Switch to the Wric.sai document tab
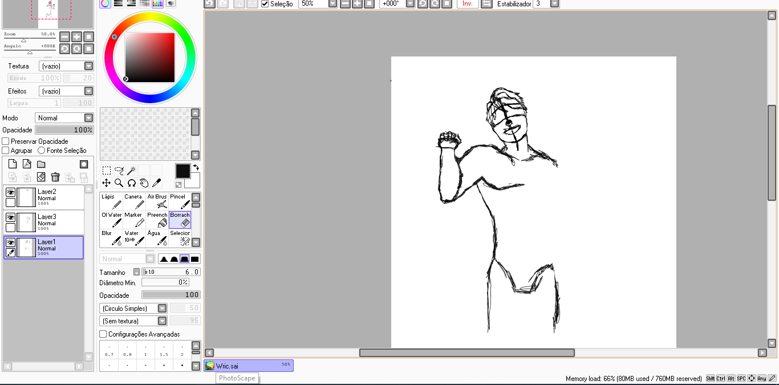The image size is (779, 385). click(x=249, y=366)
